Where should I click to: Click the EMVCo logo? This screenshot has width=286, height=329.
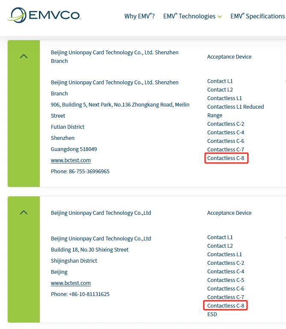pos(44,16)
